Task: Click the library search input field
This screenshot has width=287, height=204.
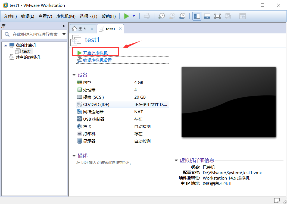Action: [x=35, y=34]
